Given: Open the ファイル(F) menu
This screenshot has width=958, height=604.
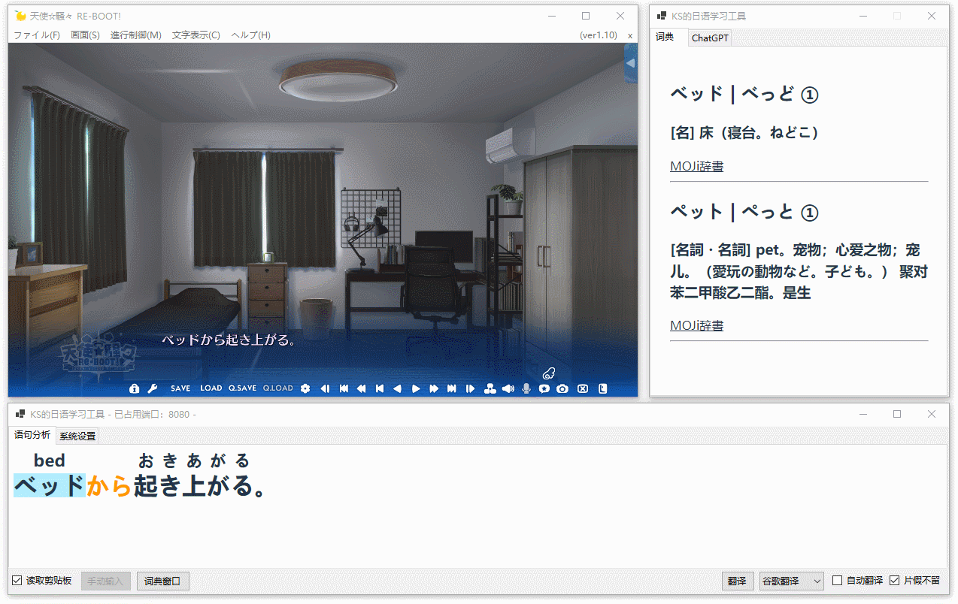Looking at the screenshot, I should [37, 35].
